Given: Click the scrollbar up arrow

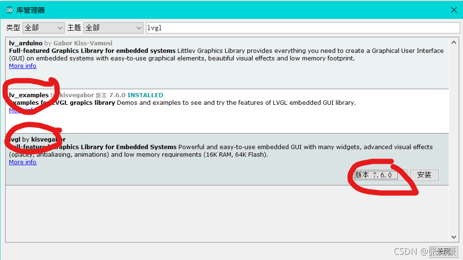Looking at the screenshot, I should (x=454, y=42).
